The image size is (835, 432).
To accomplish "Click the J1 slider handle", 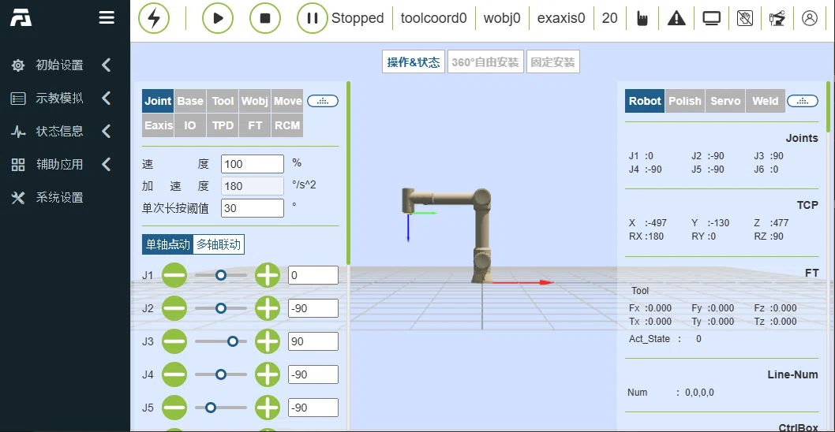I will pyautogui.click(x=220, y=275).
